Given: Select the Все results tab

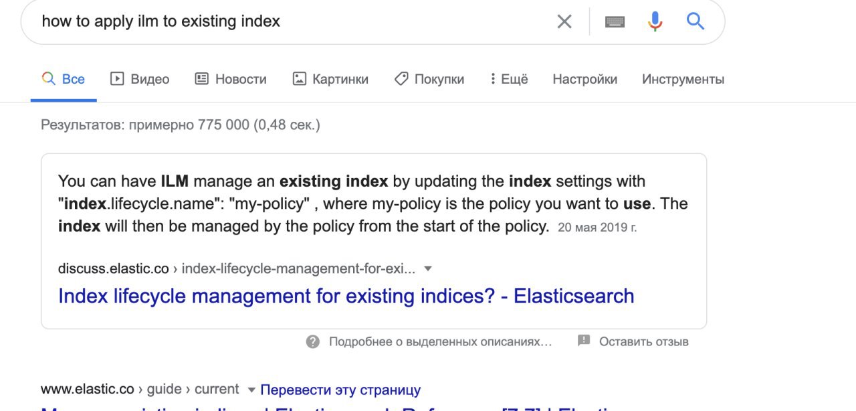Looking at the screenshot, I should [x=64, y=79].
